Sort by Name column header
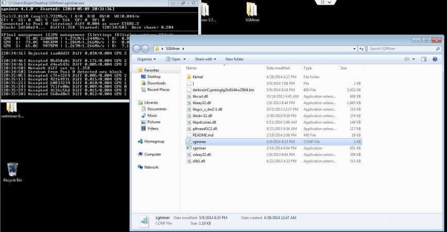Image resolution: width=447 pixels, height=232 pixels. tap(191, 68)
